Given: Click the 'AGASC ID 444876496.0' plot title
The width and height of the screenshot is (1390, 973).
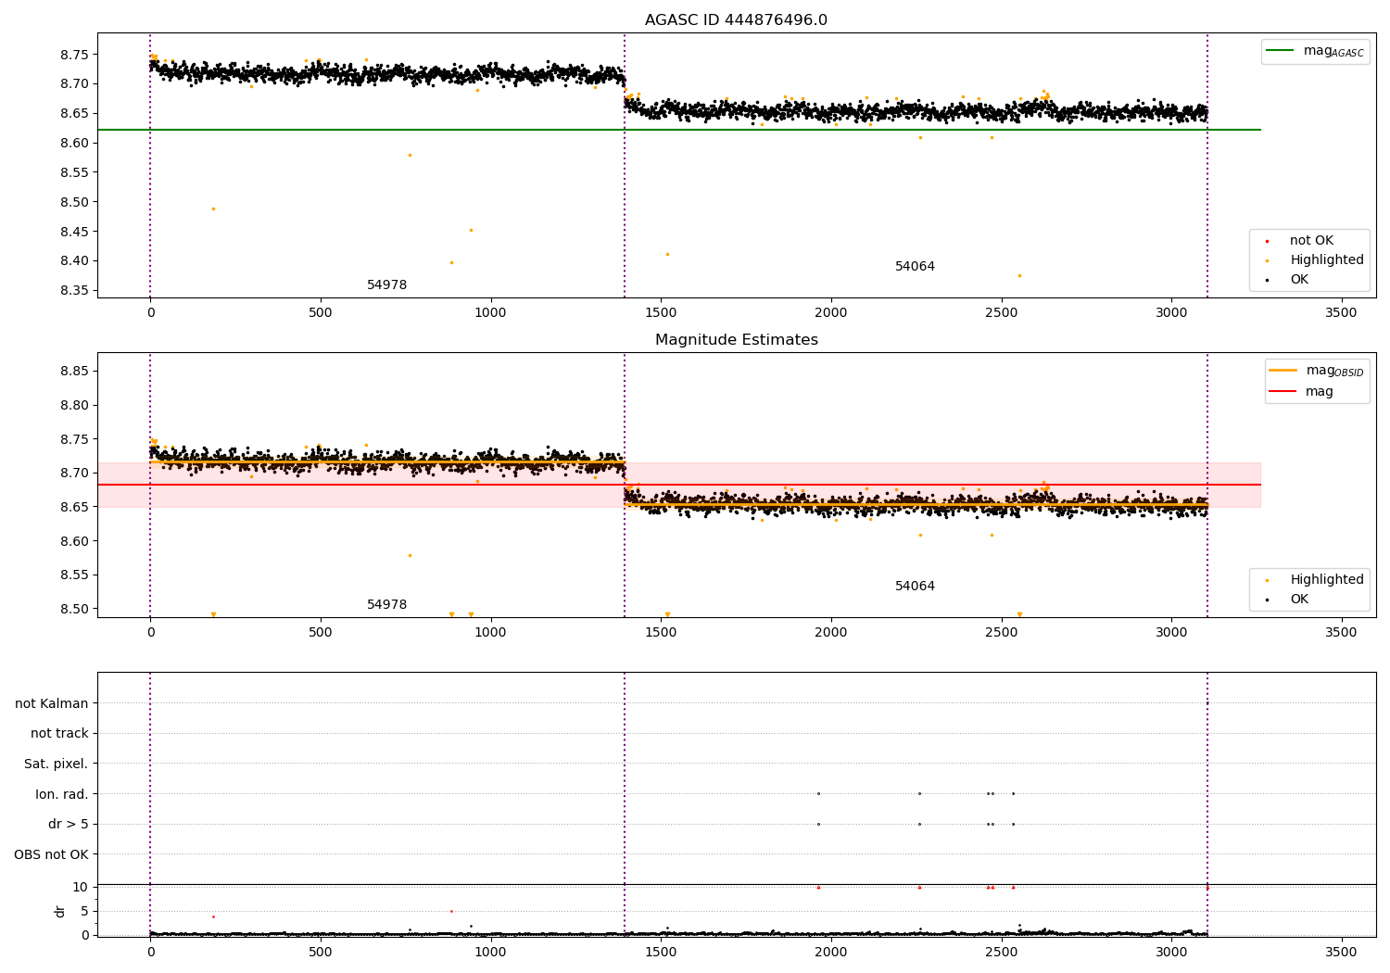Looking at the screenshot, I should pyautogui.click(x=736, y=20).
